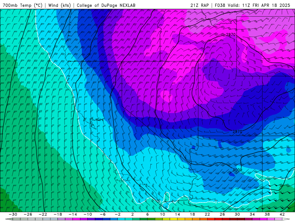Viewport: 295px width, 221px height.
Task: Select the "11Z FRI APR 18 2025" valid time
Action: pos(266,5)
